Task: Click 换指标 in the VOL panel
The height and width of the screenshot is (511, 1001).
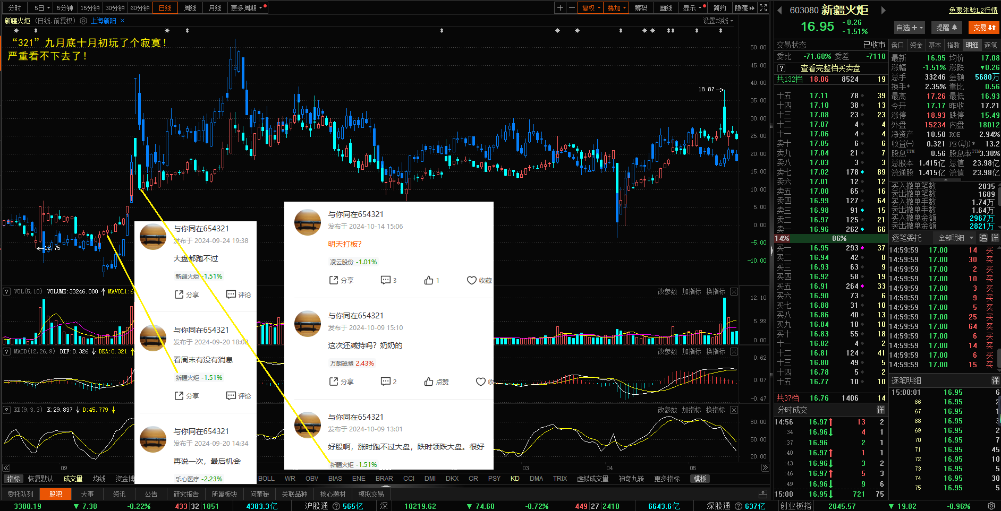Action: (x=715, y=291)
